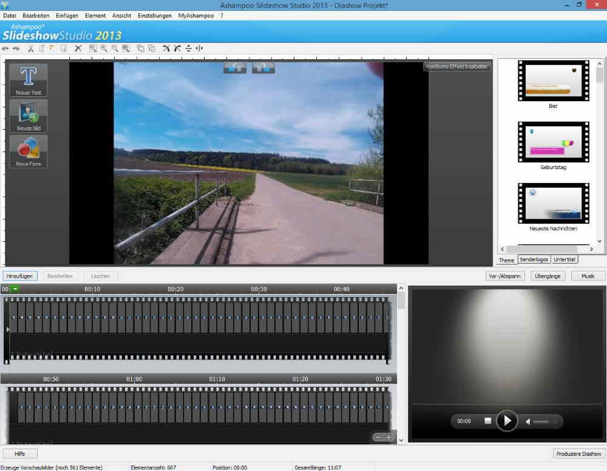This screenshot has height=471, width=607.
Task: Open the green timeline marker dropdown
Action: (15, 289)
